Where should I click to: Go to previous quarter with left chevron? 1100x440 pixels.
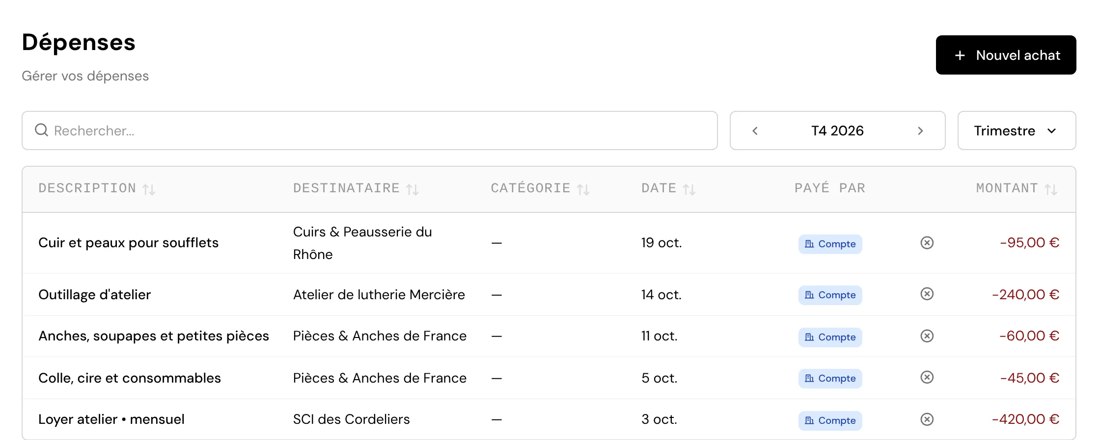[755, 131]
